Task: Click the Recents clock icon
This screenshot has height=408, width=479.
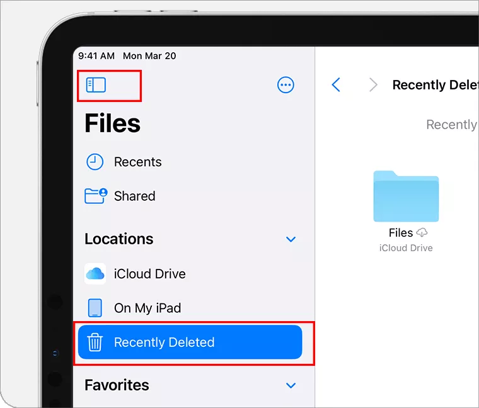Action: pyautogui.click(x=95, y=162)
